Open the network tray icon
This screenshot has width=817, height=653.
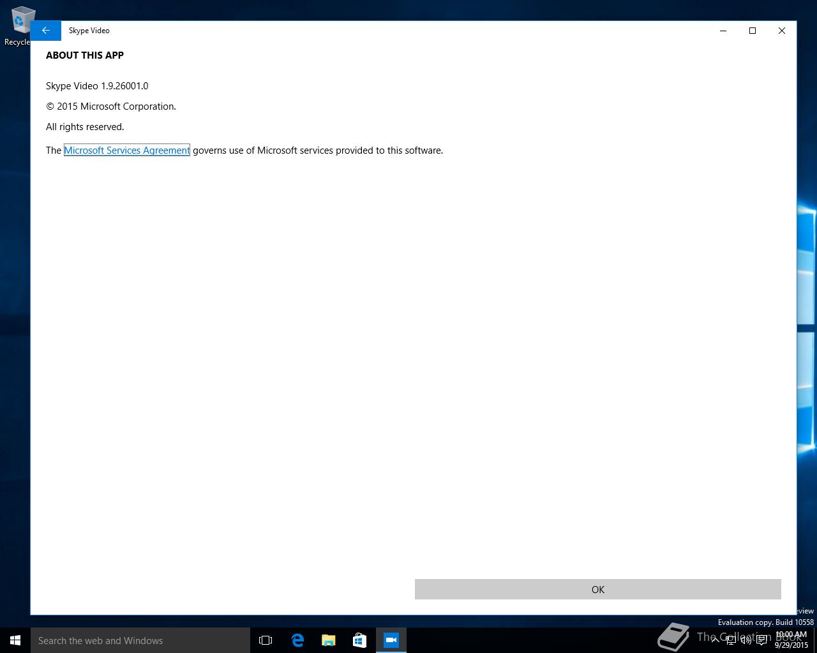click(x=731, y=640)
